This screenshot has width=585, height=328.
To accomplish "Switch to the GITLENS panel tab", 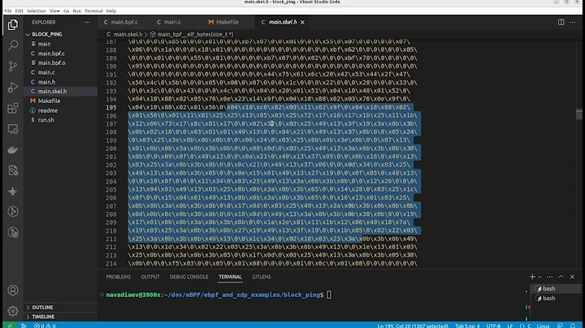I will click(261, 277).
